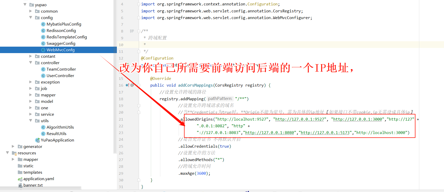Expand the one package
The width and height of the screenshot is (444, 192).
(x=31, y=108)
